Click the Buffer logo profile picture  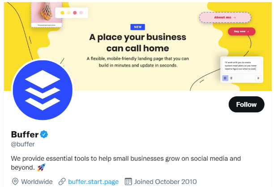[x=39, y=89]
